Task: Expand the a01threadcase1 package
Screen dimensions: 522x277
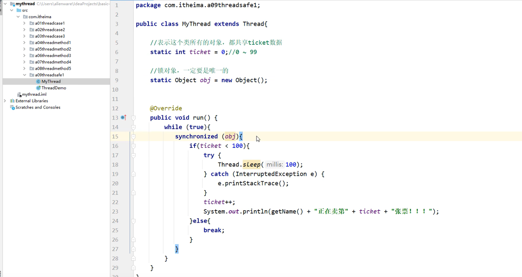Action: [24, 23]
